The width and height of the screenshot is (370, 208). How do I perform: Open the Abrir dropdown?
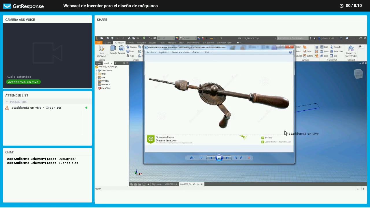[x=208, y=52]
